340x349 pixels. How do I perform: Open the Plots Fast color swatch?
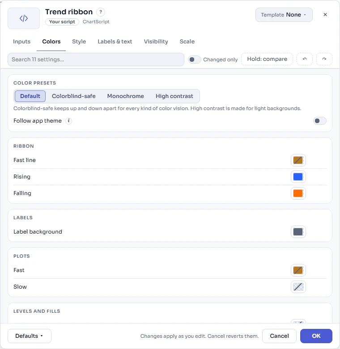pos(298,270)
